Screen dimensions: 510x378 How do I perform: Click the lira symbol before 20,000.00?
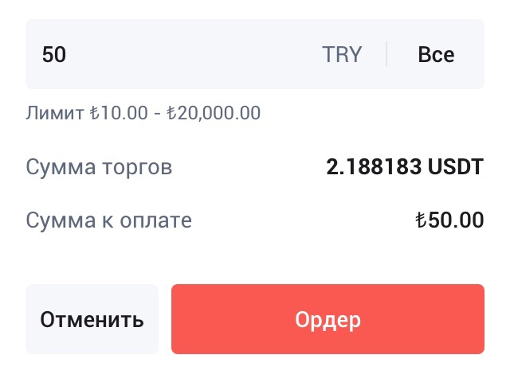coord(172,113)
